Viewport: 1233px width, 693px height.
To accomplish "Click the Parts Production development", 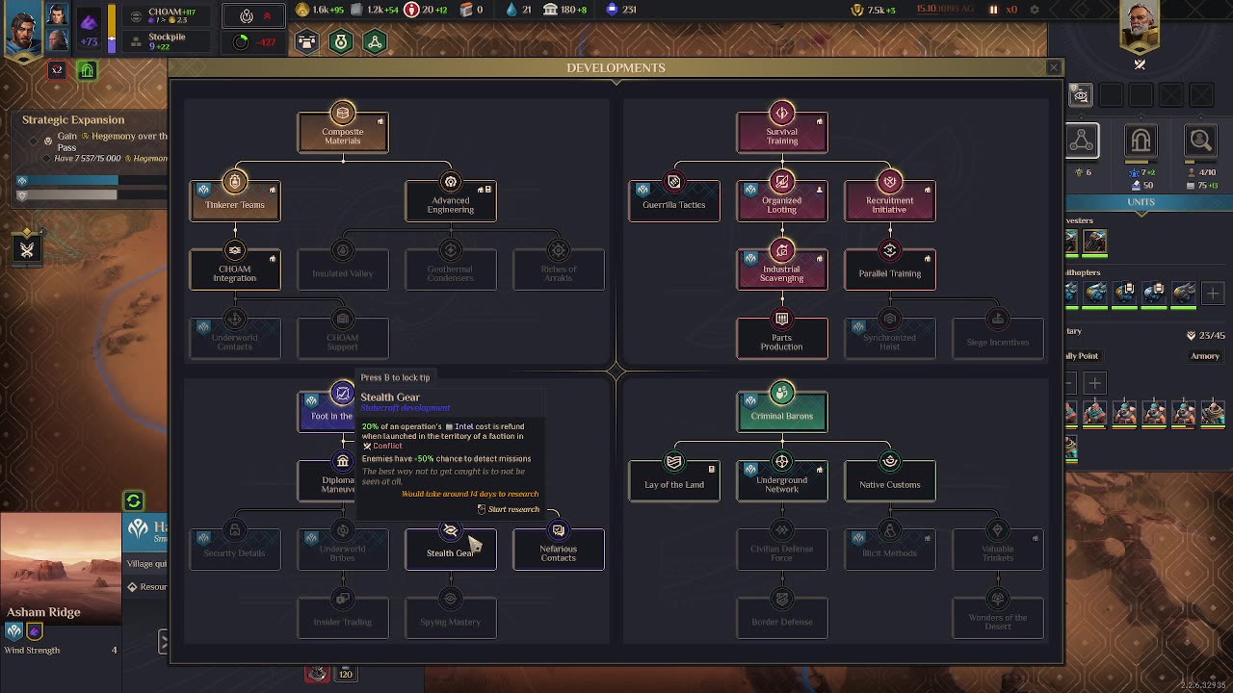I will [782, 339].
